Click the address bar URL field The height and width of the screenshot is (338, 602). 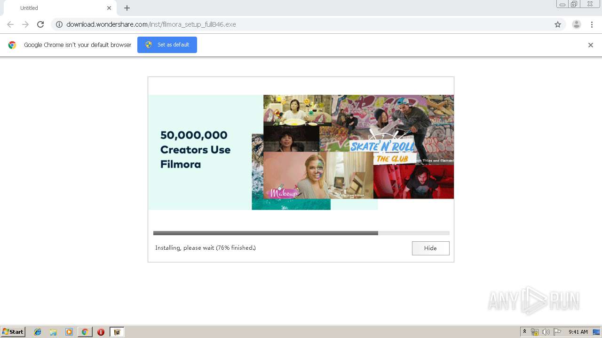click(x=308, y=24)
